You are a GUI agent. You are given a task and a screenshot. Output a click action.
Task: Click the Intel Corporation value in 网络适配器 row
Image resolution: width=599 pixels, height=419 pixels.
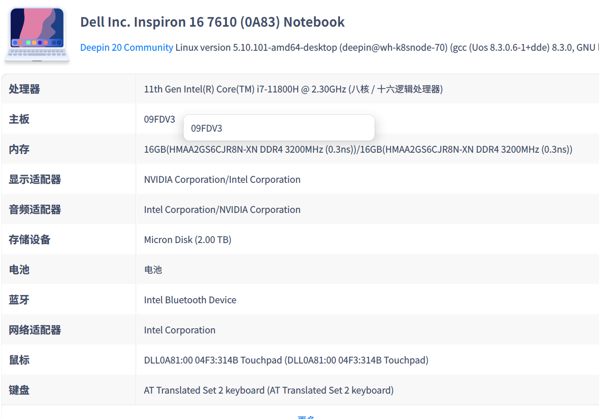(x=180, y=330)
